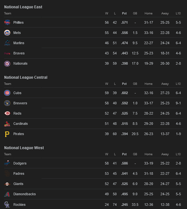Open the Padres team link
Viewport: 187px width, 209px height.
tap(19, 173)
